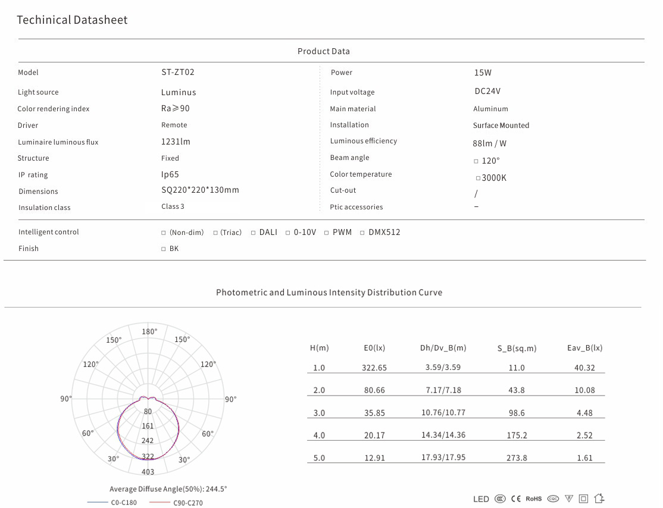663x508 pixels.
Task: Enable the DMX512 checkbox
Action: 362,233
